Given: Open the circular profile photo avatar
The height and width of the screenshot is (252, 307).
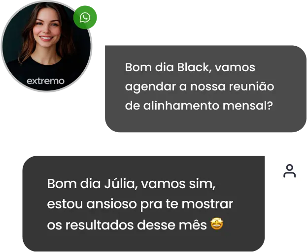Looking at the screenshot, I should coord(46,46).
